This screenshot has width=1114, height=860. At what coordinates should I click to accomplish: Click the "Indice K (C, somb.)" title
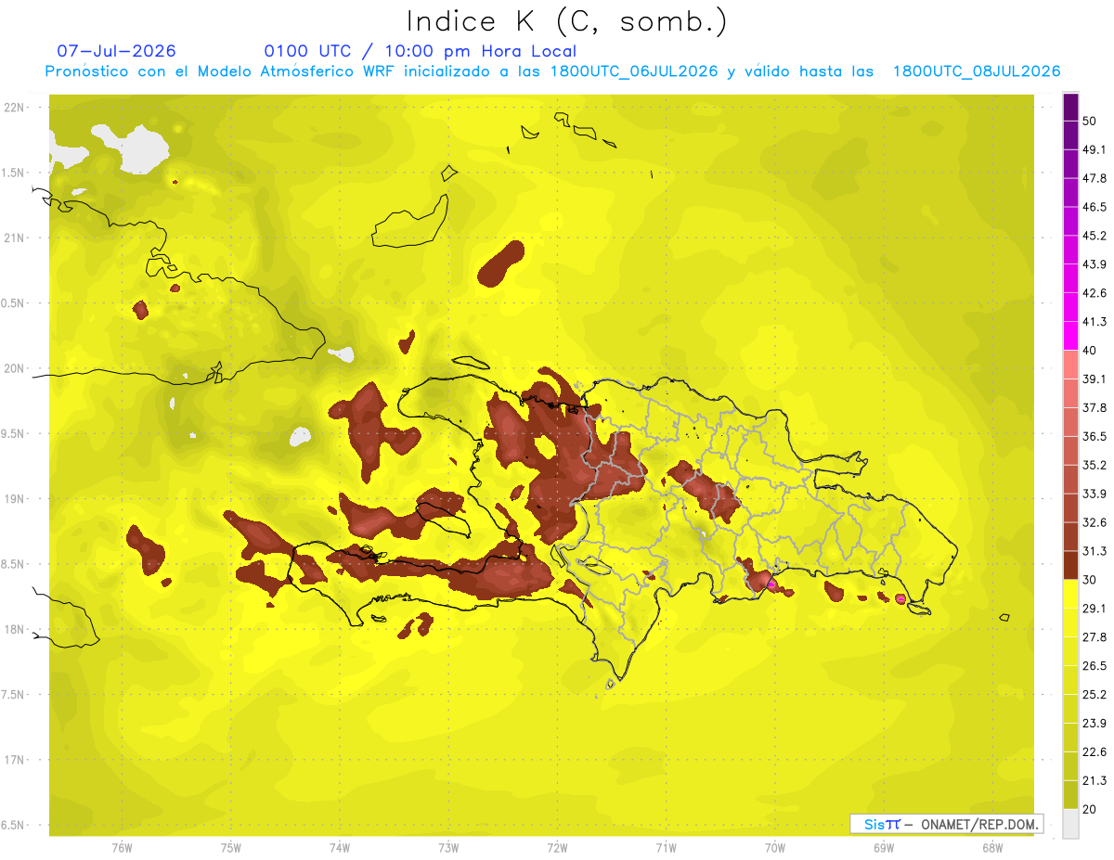coord(567,21)
